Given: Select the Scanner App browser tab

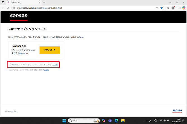Looking at the screenshot, I should point(24,2).
